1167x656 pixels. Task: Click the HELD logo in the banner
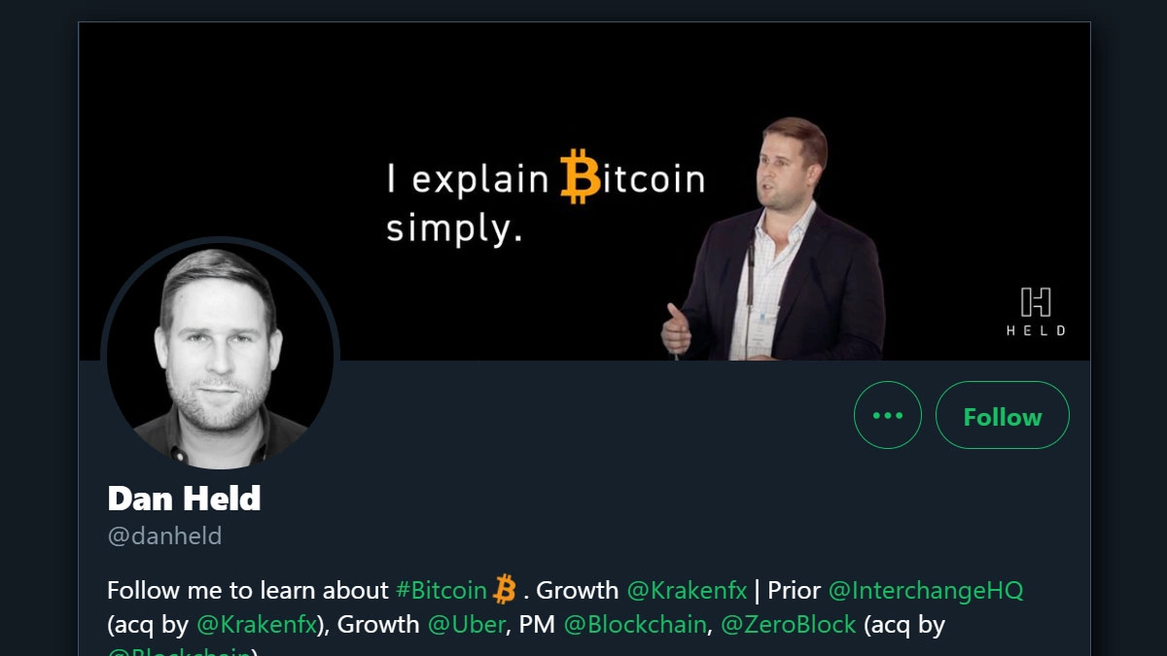click(x=1035, y=309)
